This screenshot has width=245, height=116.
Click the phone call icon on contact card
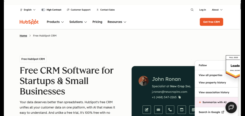click(170, 110)
